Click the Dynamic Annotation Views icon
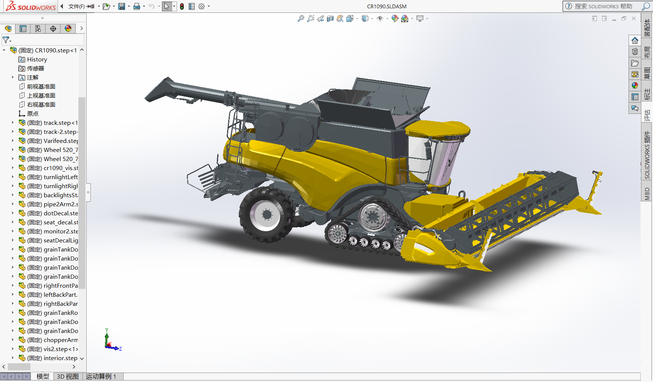The width and height of the screenshot is (653, 382). (x=340, y=18)
